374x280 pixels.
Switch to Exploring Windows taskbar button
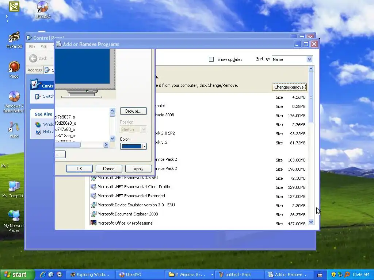90,275
